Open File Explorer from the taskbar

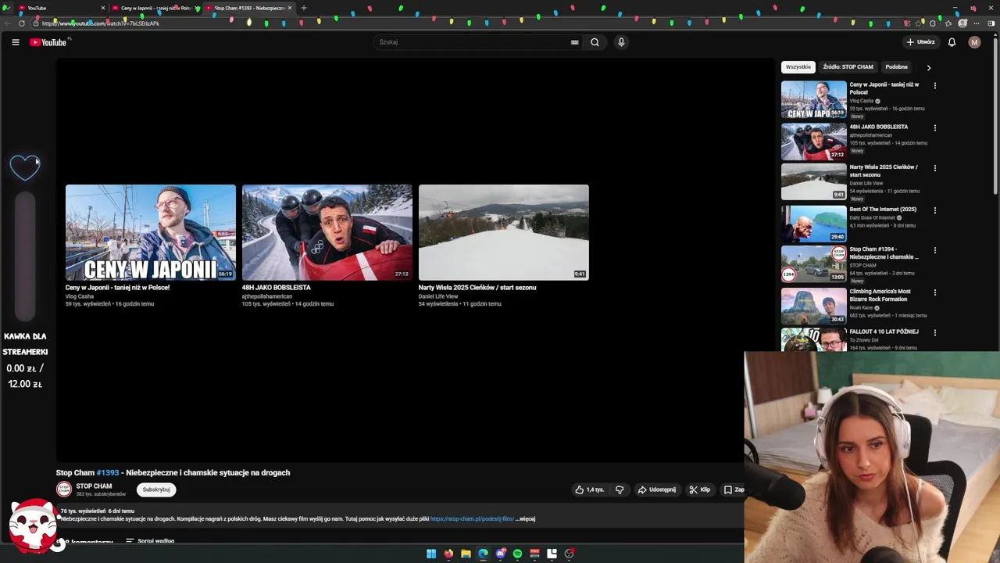[x=466, y=554]
